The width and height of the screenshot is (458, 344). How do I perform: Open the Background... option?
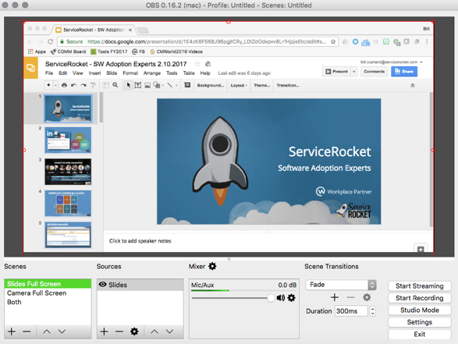[211, 85]
